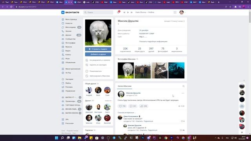The width and height of the screenshot is (251, 141).
Task: Open the account avatar menu
Action: coord(182,12)
